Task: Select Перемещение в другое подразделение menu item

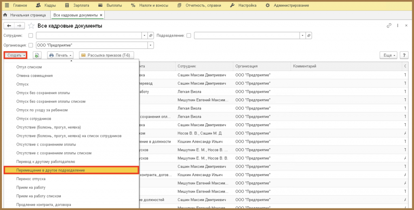Action: 71,170
